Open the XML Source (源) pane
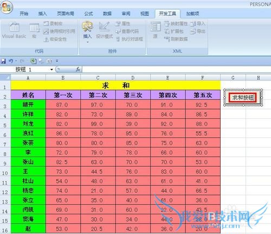Viewport: 271px width, 234px height. click(156, 30)
